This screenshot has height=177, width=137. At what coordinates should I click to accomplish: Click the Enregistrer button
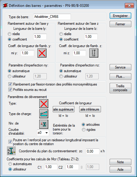(120, 16)
